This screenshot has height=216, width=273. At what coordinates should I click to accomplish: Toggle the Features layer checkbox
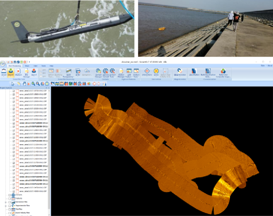click(10, 198)
